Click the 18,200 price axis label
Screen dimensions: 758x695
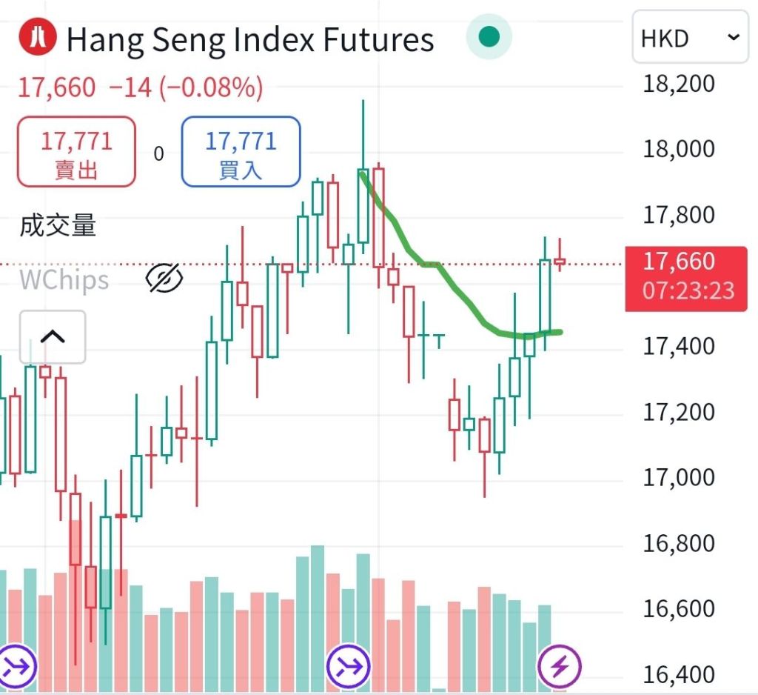coord(679,84)
